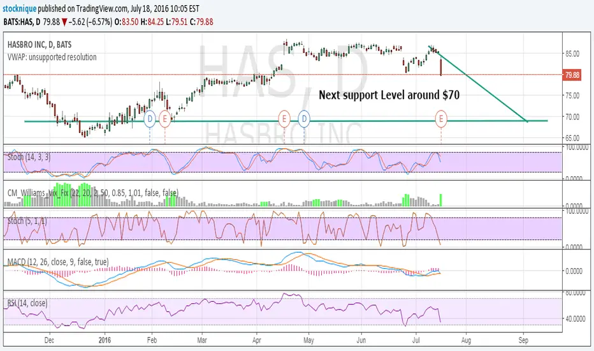The width and height of the screenshot is (594, 351).
Task: Click the Stoch (14, 3, 3) indicator label
Action: pyautogui.click(x=29, y=157)
